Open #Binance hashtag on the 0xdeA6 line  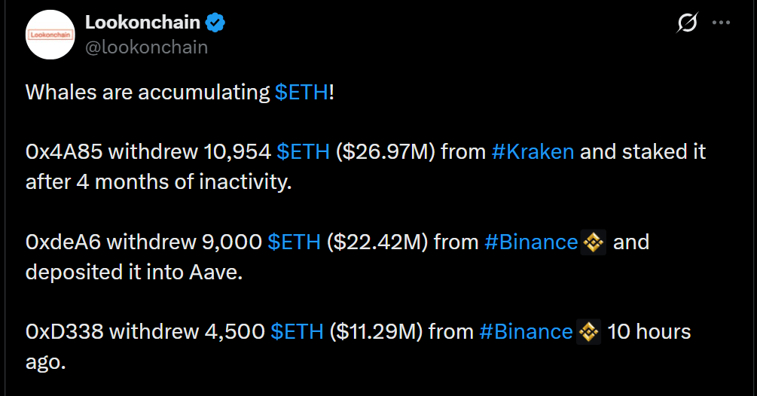[531, 242]
